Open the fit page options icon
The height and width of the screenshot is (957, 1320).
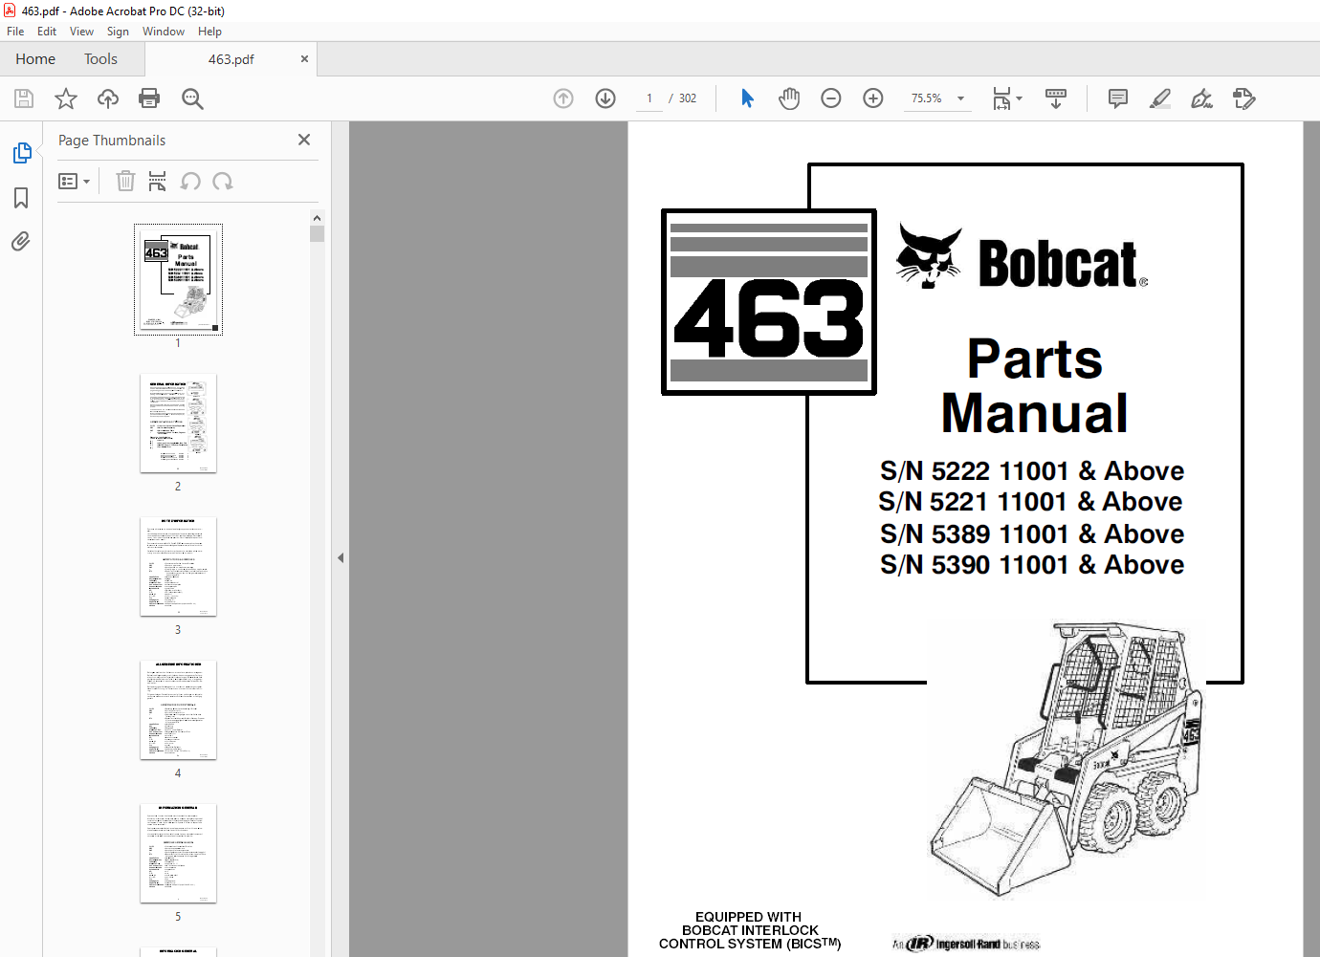(x=1006, y=98)
